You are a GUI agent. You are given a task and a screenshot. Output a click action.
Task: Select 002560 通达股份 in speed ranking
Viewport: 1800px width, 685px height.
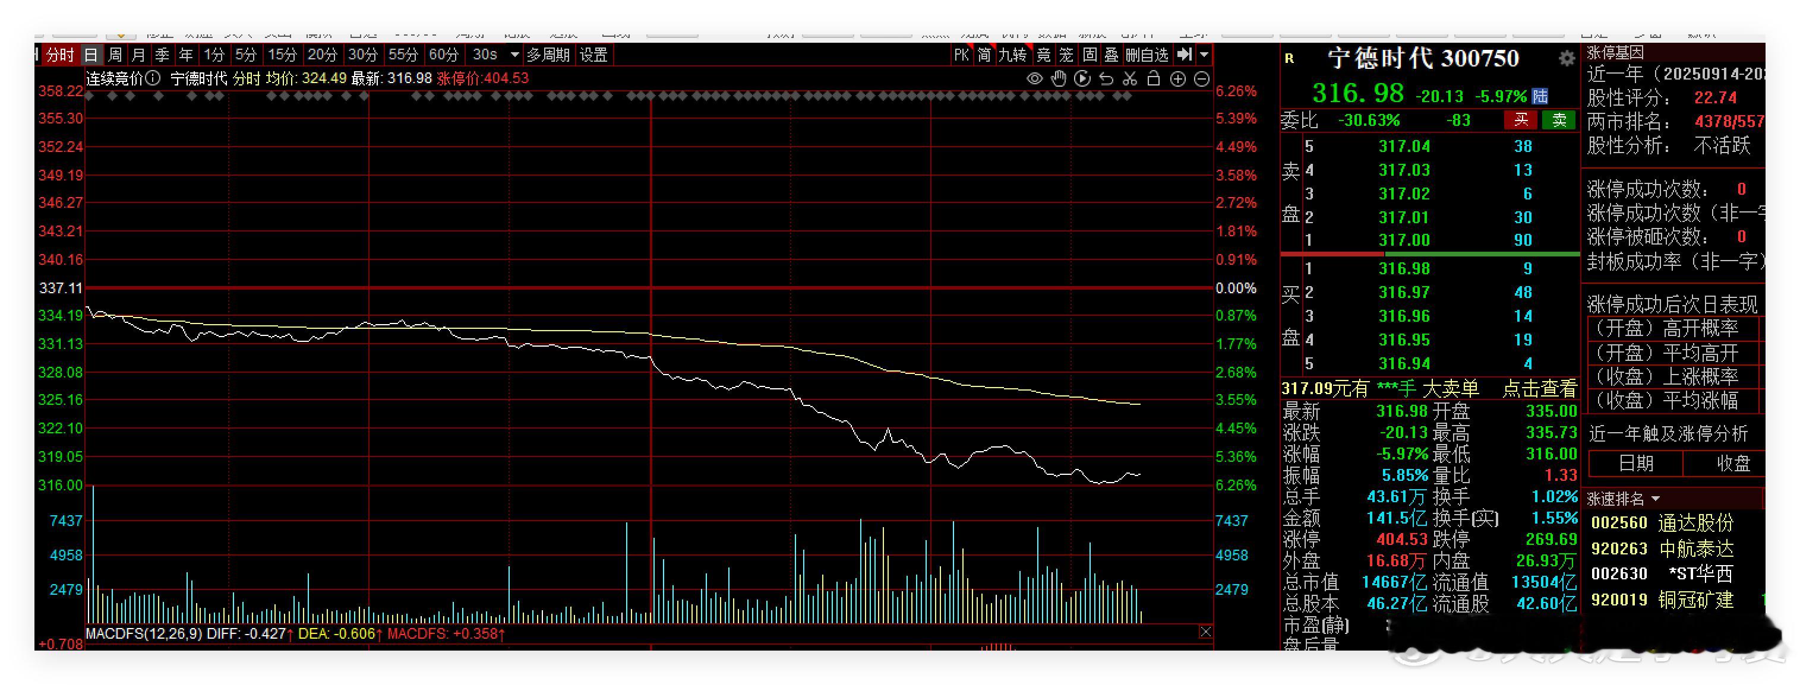(1663, 523)
